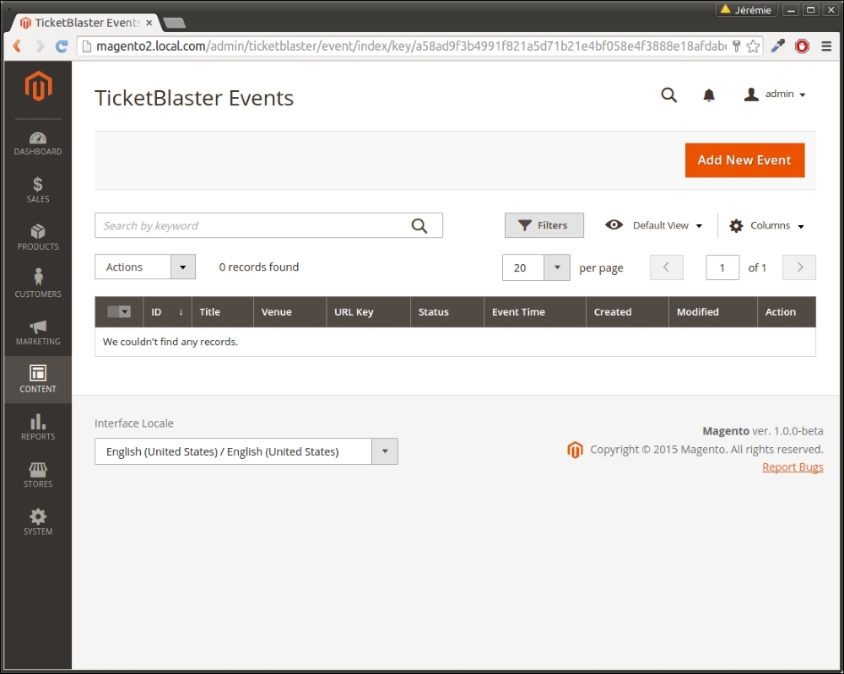Open the Marketing section icon

37,332
